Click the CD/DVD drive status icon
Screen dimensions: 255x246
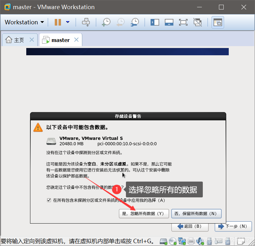tap(172, 241)
